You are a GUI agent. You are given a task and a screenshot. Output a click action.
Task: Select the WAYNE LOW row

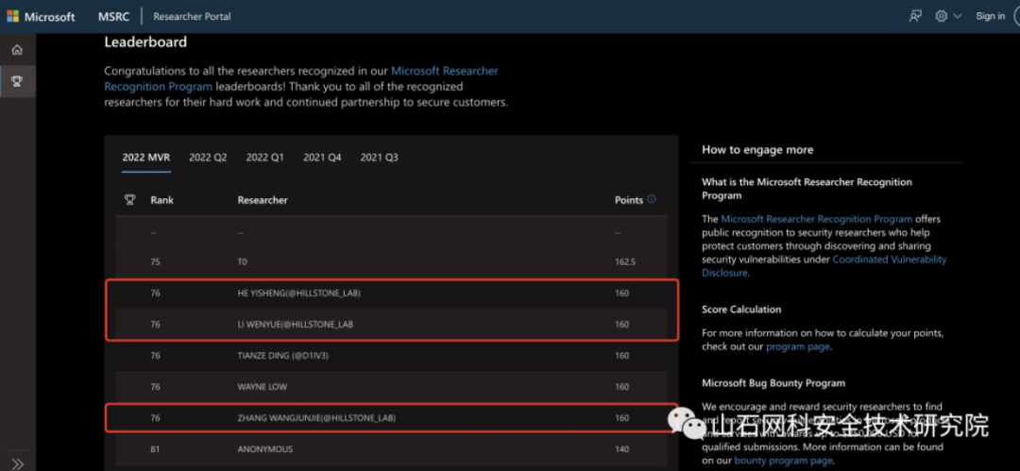point(392,386)
